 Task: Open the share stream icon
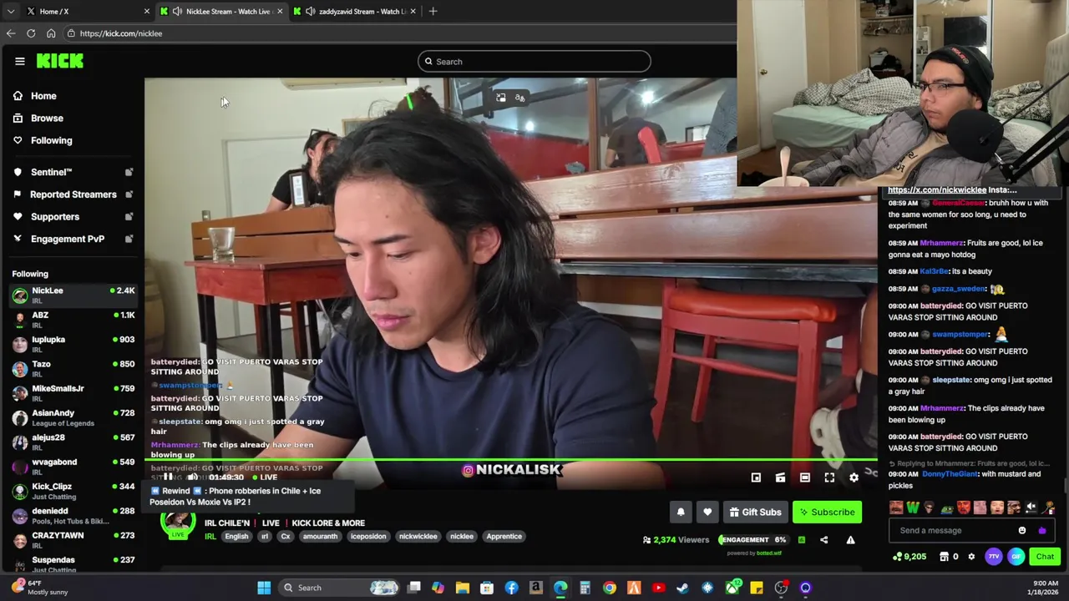pyautogui.click(x=823, y=540)
